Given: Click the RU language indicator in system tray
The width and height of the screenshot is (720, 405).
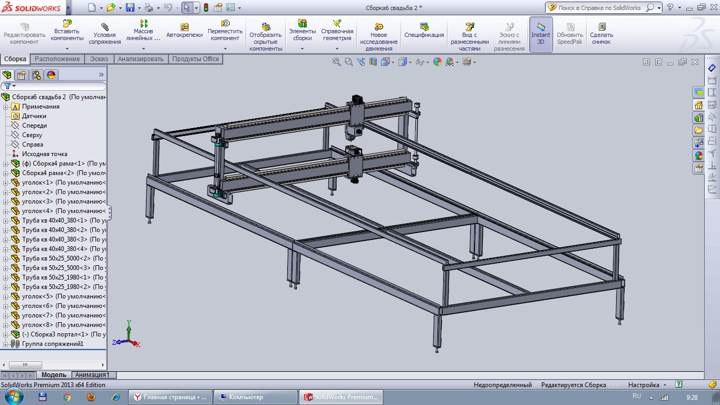Looking at the screenshot, I should (x=636, y=396).
